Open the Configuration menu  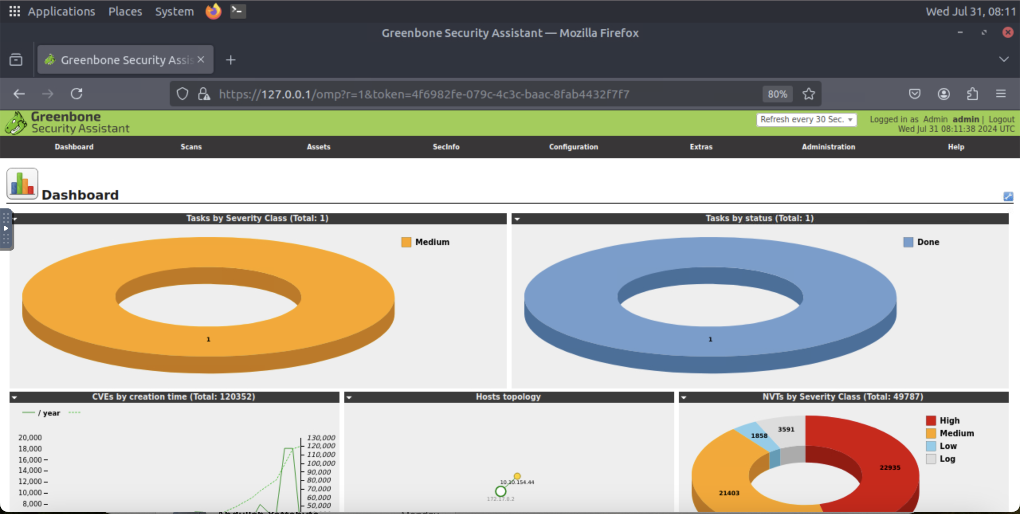(x=573, y=147)
